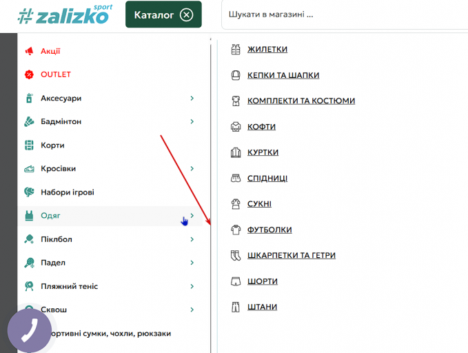Click the skirt icon beside СПІДНИЦІ
This screenshot has height=353, width=468.
[x=236, y=178]
